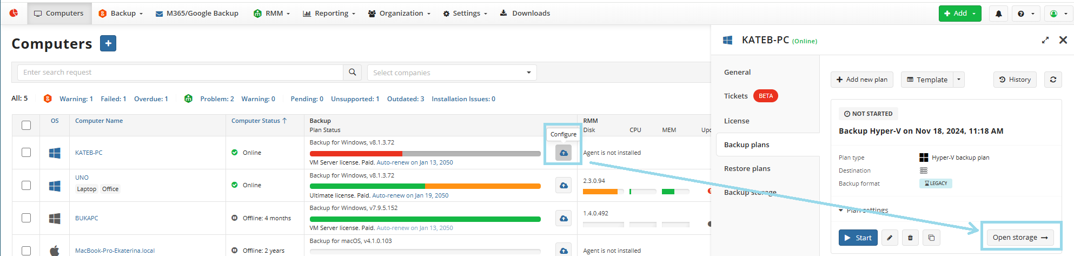
Task: Open Downloads in top navigation
Action: point(525,13)
